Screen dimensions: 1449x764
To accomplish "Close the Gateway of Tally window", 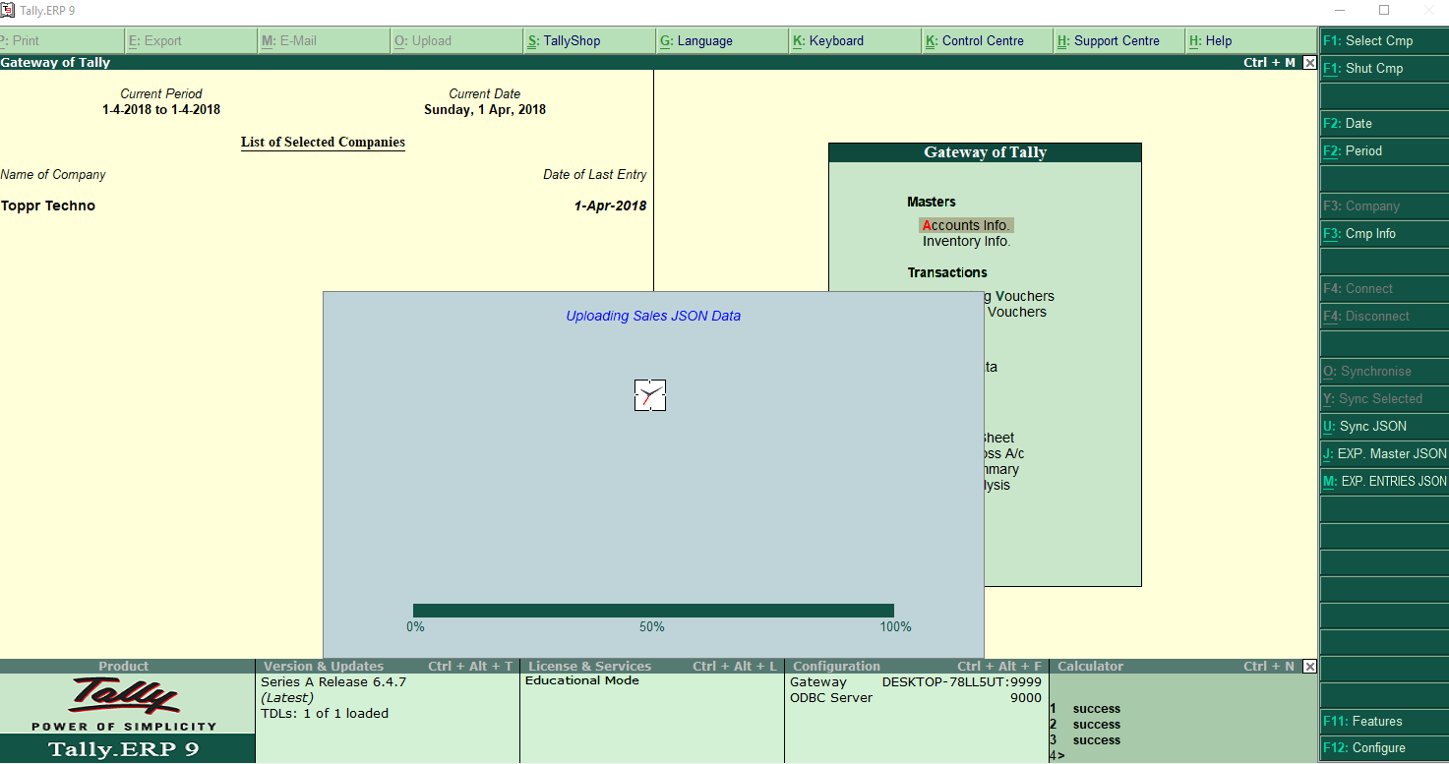I will click(1309, 61).
